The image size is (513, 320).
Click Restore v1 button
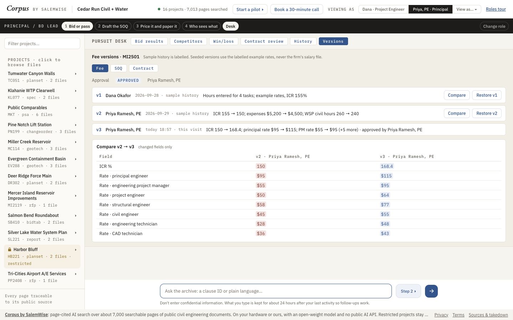(487, 95)
